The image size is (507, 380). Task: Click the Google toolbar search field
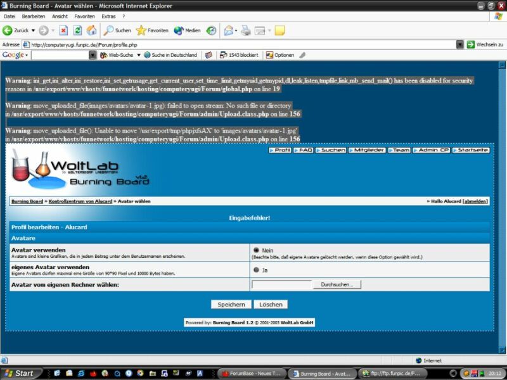60,55
